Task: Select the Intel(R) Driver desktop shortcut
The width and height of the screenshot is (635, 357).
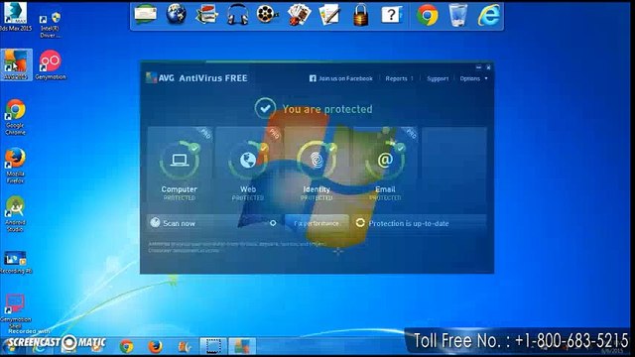Action: coord(51,25)
